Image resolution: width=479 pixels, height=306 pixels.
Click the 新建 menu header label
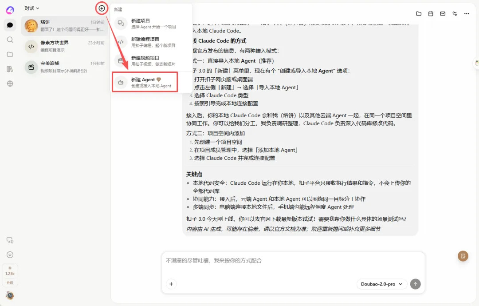[118, 9]
